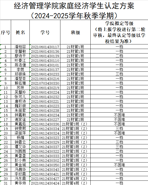Image resolution: width=148 pixels, height=185 pixels.
Task: Select student ID 20210703430330
Action: click(45, 83)
